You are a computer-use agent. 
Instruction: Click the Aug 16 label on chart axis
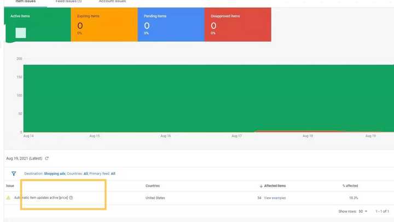166,136
